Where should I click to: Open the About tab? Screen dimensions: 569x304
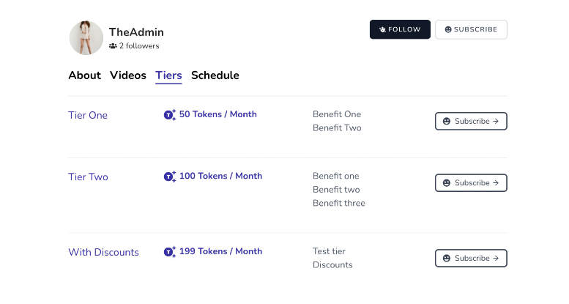pos(84,75)
